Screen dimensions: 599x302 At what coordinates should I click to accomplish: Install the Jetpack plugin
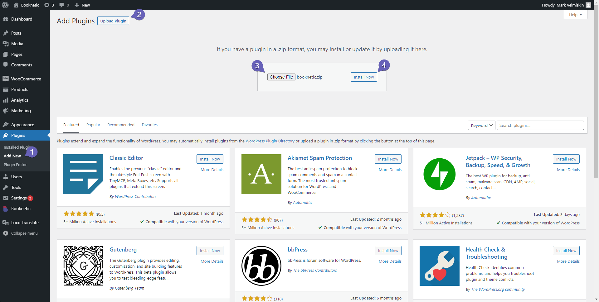pyautogui.click(x=566, y=159)
